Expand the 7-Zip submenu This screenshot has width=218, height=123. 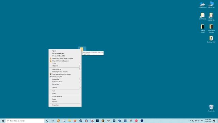pyautogui.click(x=65, y=64)
